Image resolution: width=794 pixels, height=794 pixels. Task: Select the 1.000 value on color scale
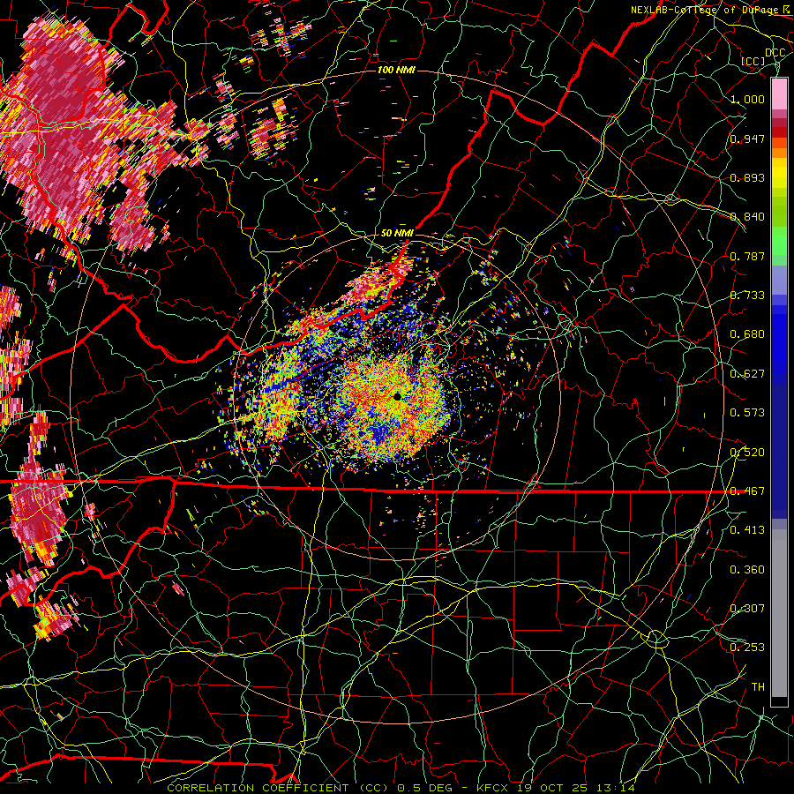pos(747,99)
